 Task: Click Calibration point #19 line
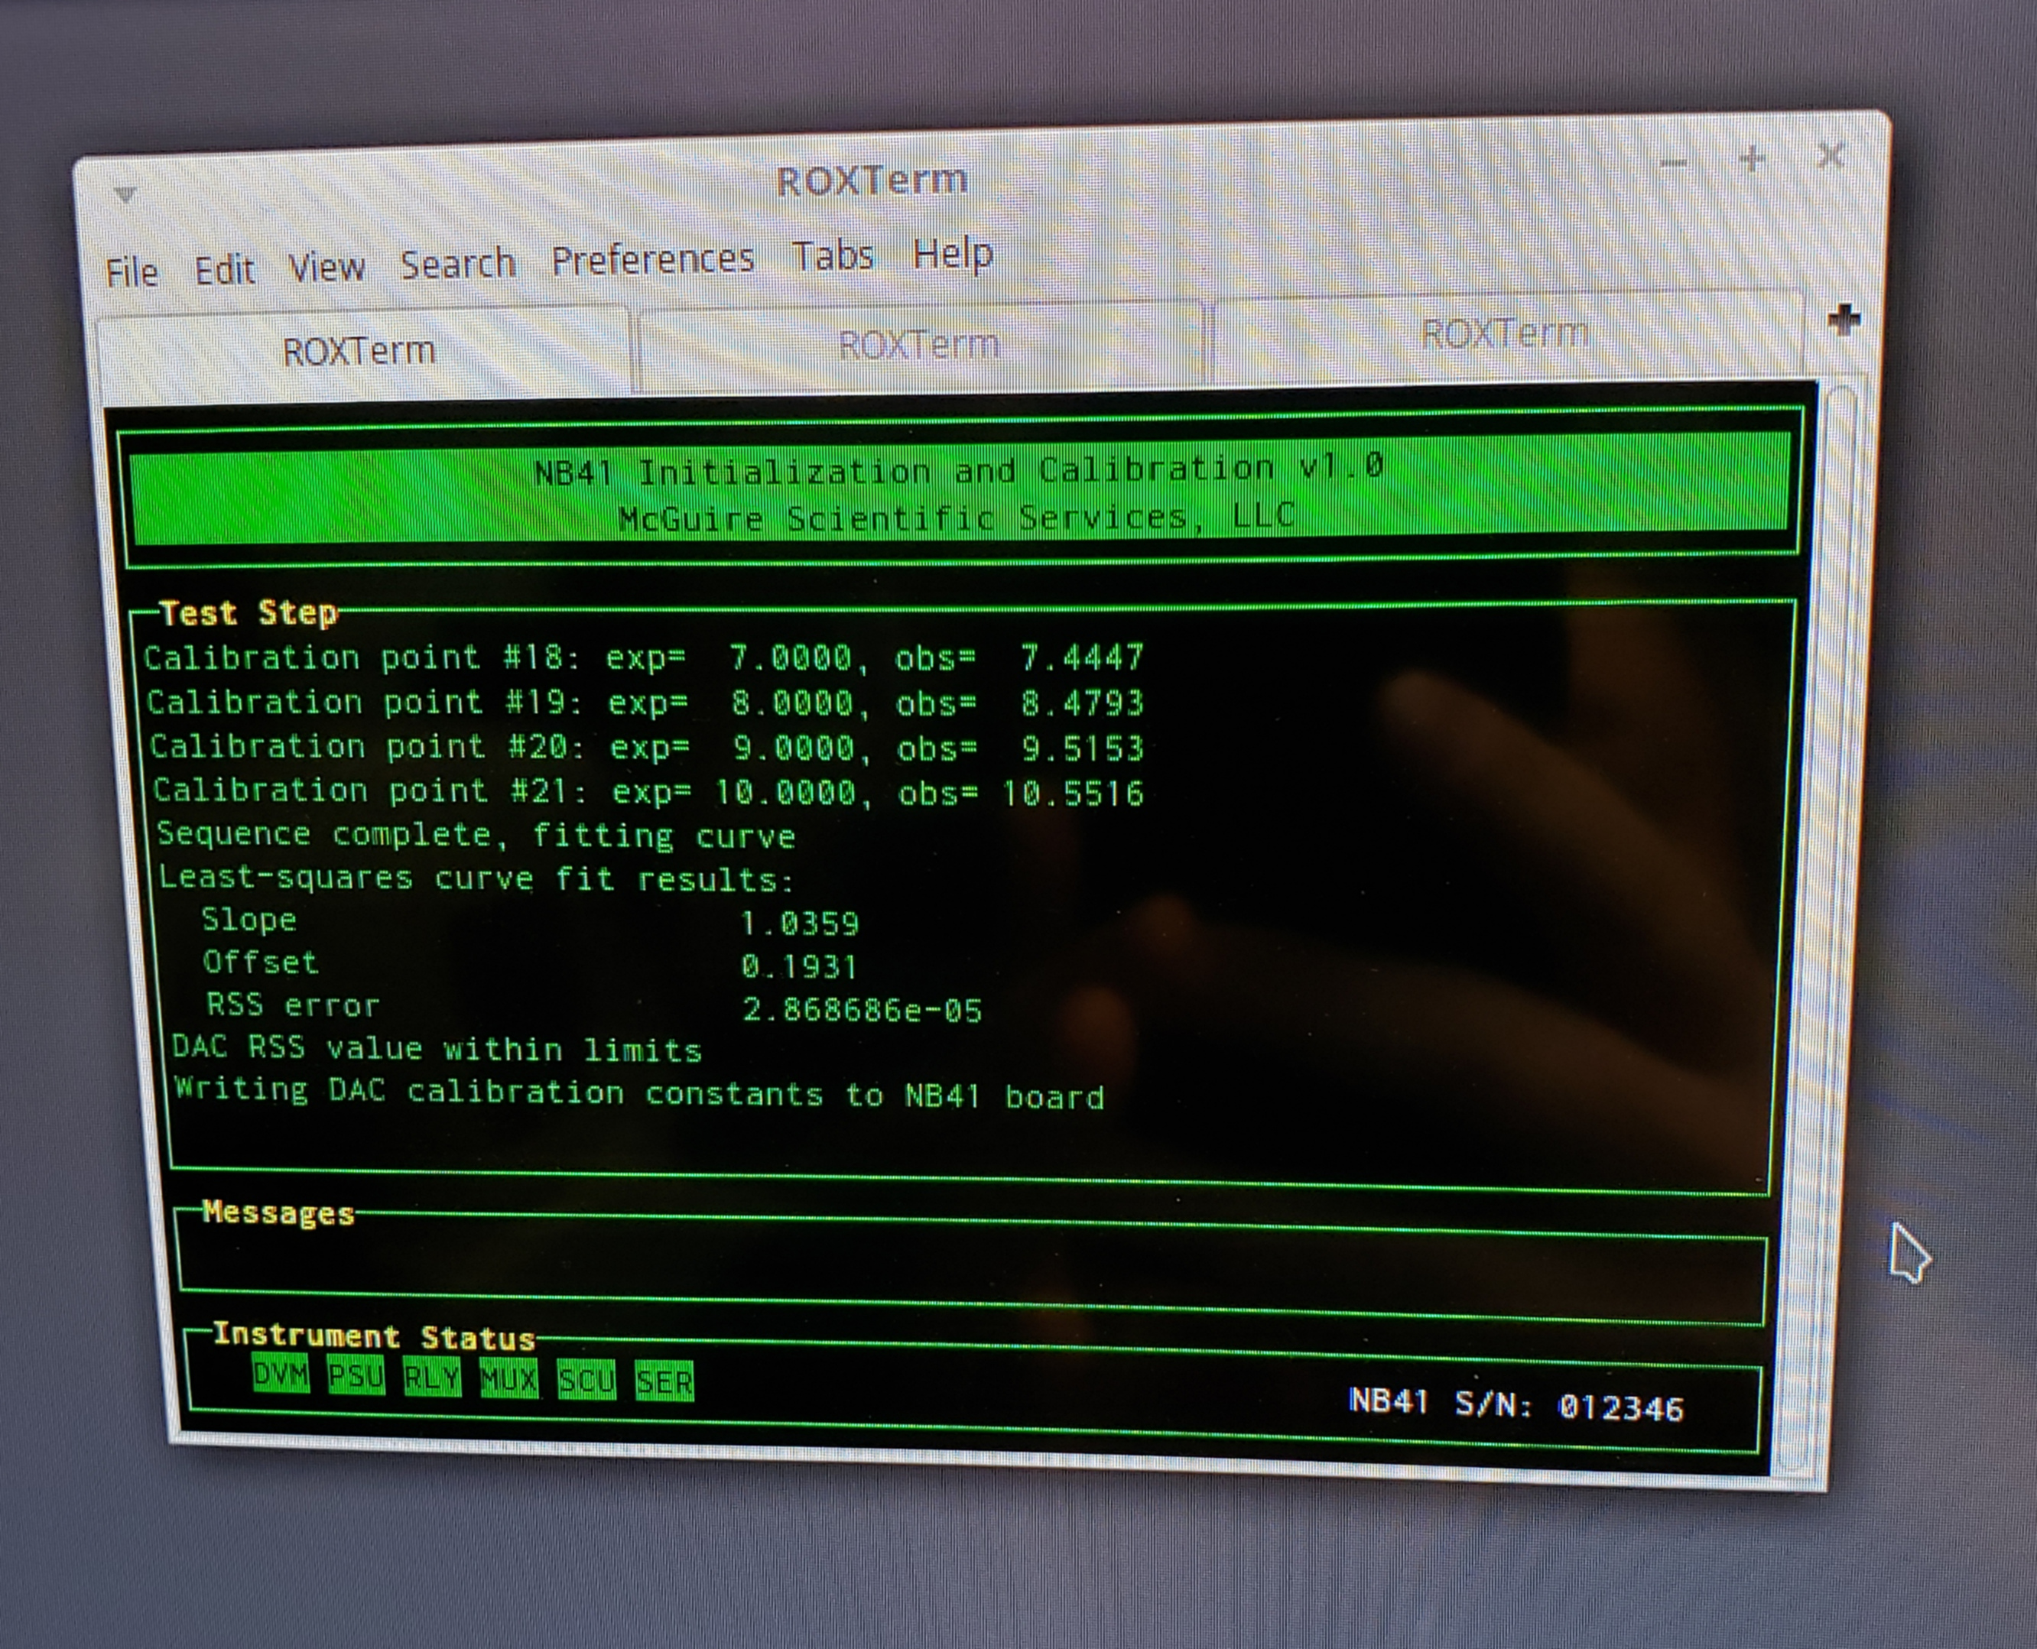point(646,703)
